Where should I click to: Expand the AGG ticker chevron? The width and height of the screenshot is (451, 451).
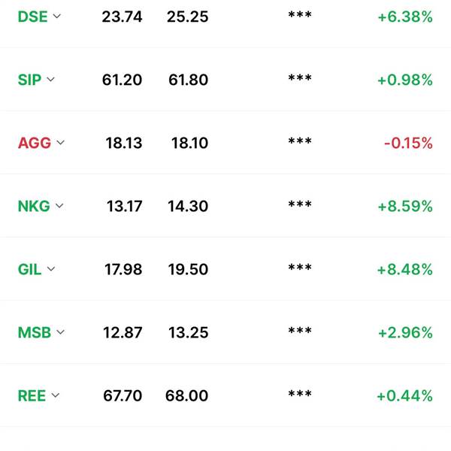60,142
